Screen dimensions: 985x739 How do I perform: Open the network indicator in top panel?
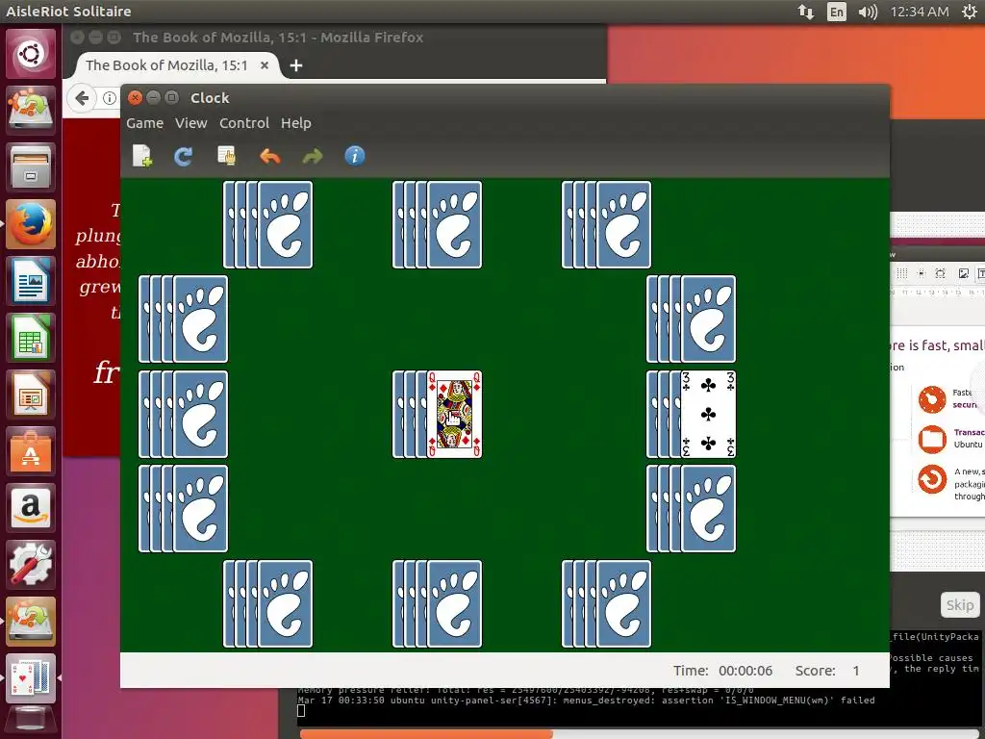pyautogui.click(x=806, y=12)
